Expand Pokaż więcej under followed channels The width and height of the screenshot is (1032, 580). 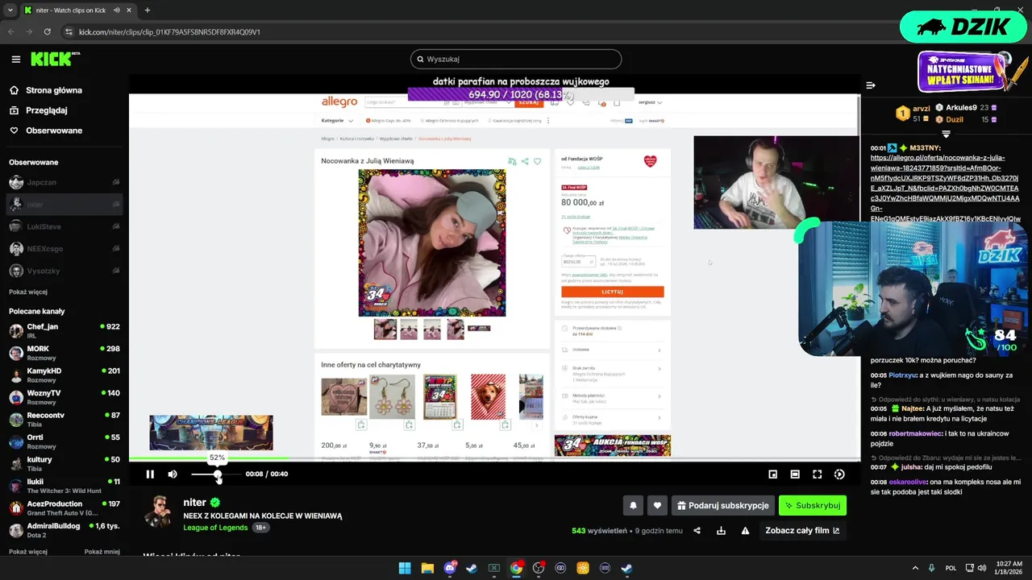28,292
